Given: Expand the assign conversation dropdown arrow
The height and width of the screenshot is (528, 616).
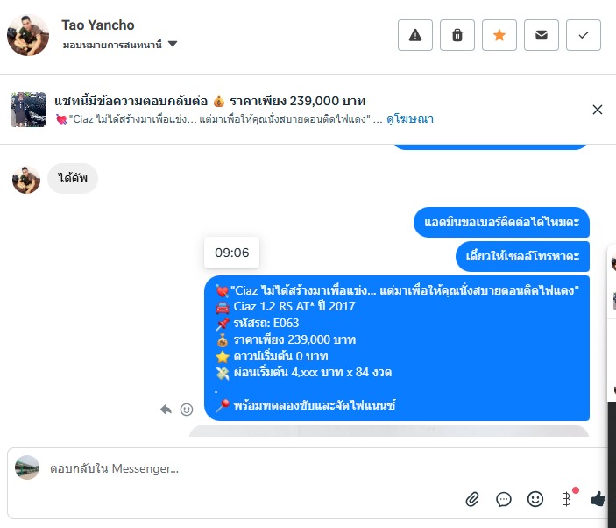Looking at the screenshot, I should click(x=173, y=44).
